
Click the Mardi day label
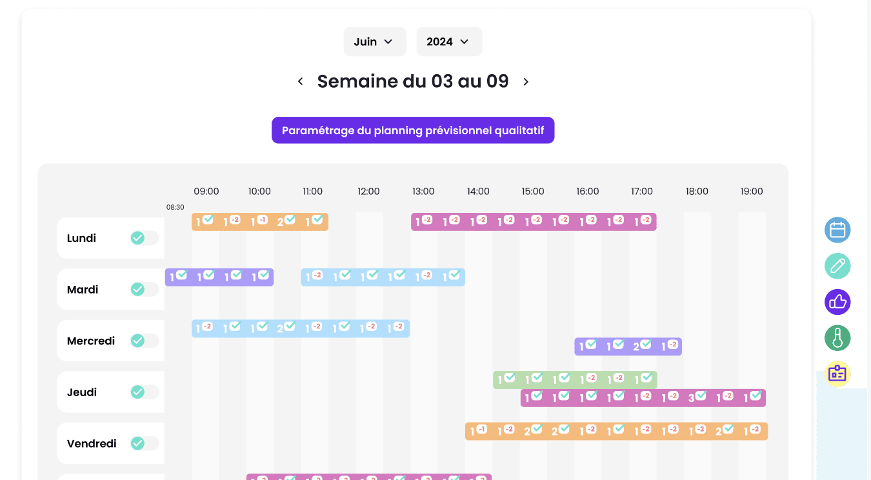pyautogui.click(x=83, y=290)
